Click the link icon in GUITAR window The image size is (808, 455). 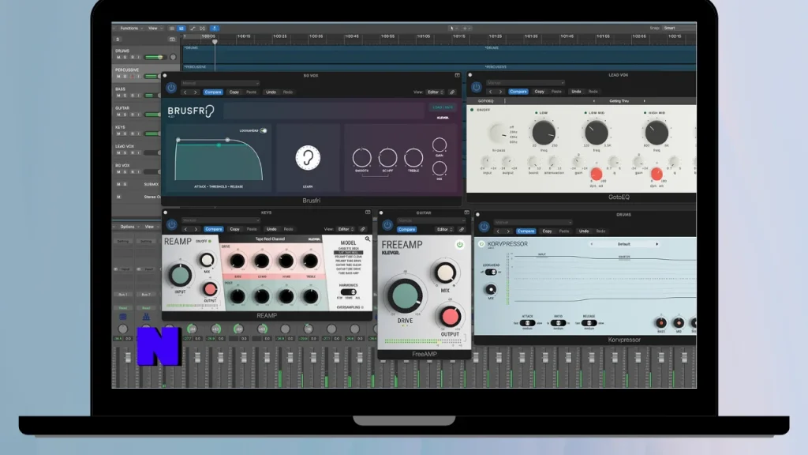tap(461, 230)
